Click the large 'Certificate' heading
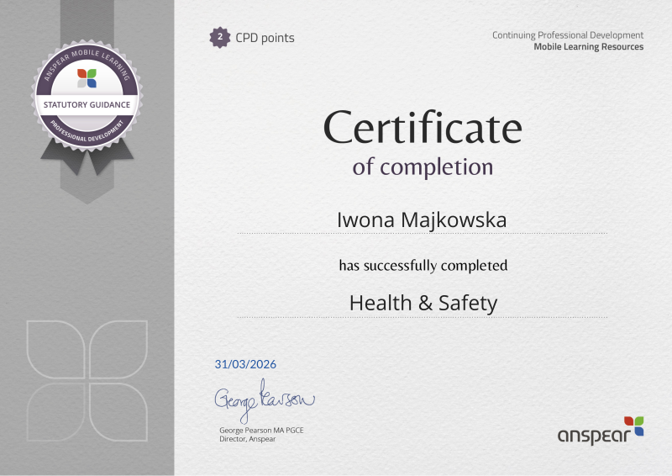This screenshot has height=476, width=672. 423,128
